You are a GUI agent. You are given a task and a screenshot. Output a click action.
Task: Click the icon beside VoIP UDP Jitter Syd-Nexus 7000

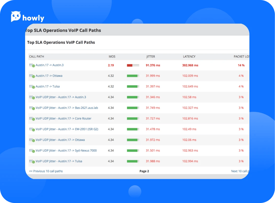coord(32,151)
